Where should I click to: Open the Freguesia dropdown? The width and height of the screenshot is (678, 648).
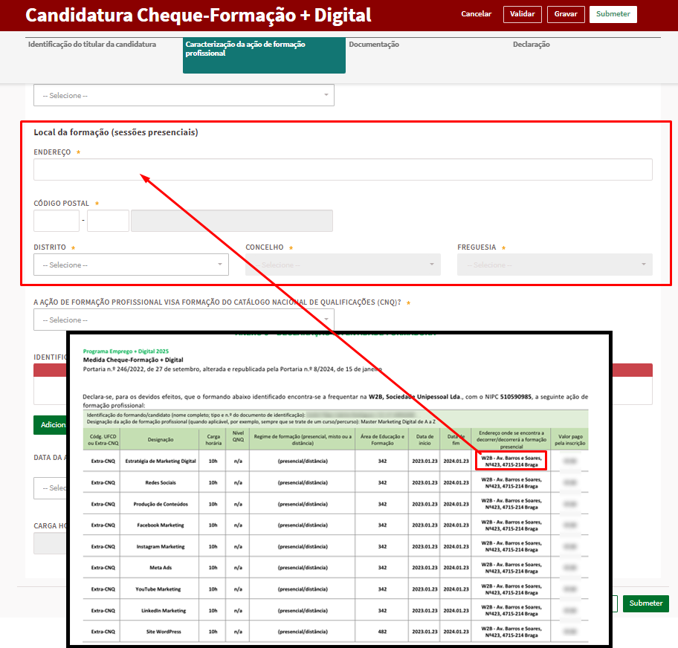[x=555, y=265]
